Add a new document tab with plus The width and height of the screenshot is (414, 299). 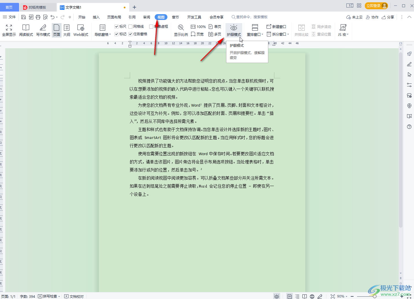click(134, 7)
